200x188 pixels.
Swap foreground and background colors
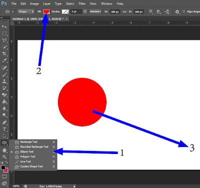click(x=6, y=162)
